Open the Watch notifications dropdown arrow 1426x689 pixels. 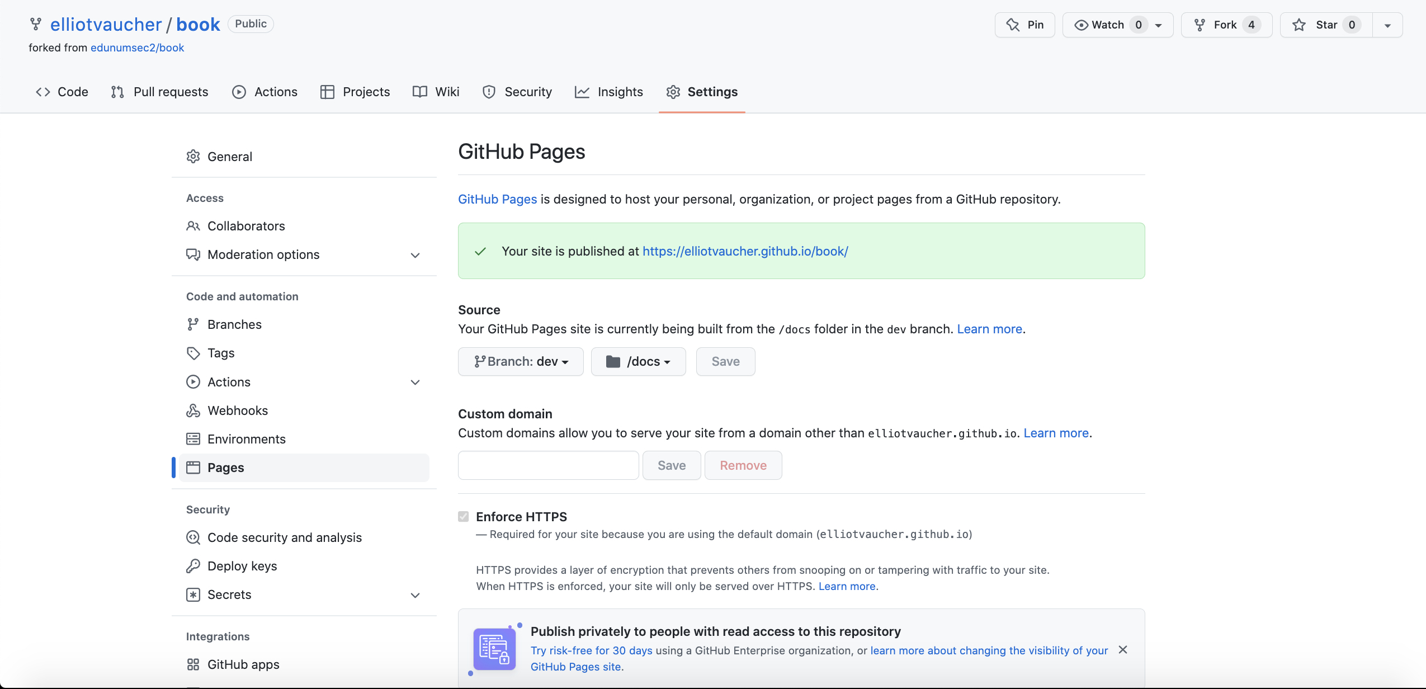[x=1159, y=25]
